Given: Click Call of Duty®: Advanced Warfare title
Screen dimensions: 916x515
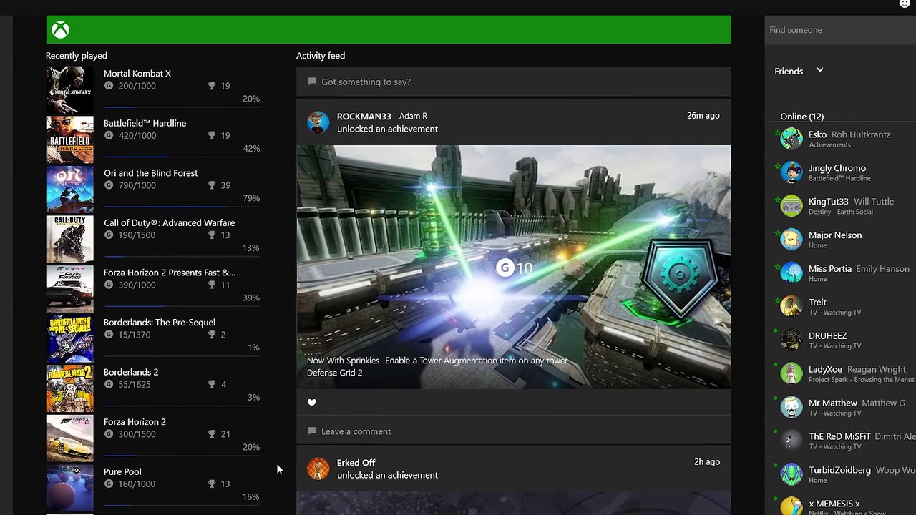Looking at the screenshot, I should point(169,222).
